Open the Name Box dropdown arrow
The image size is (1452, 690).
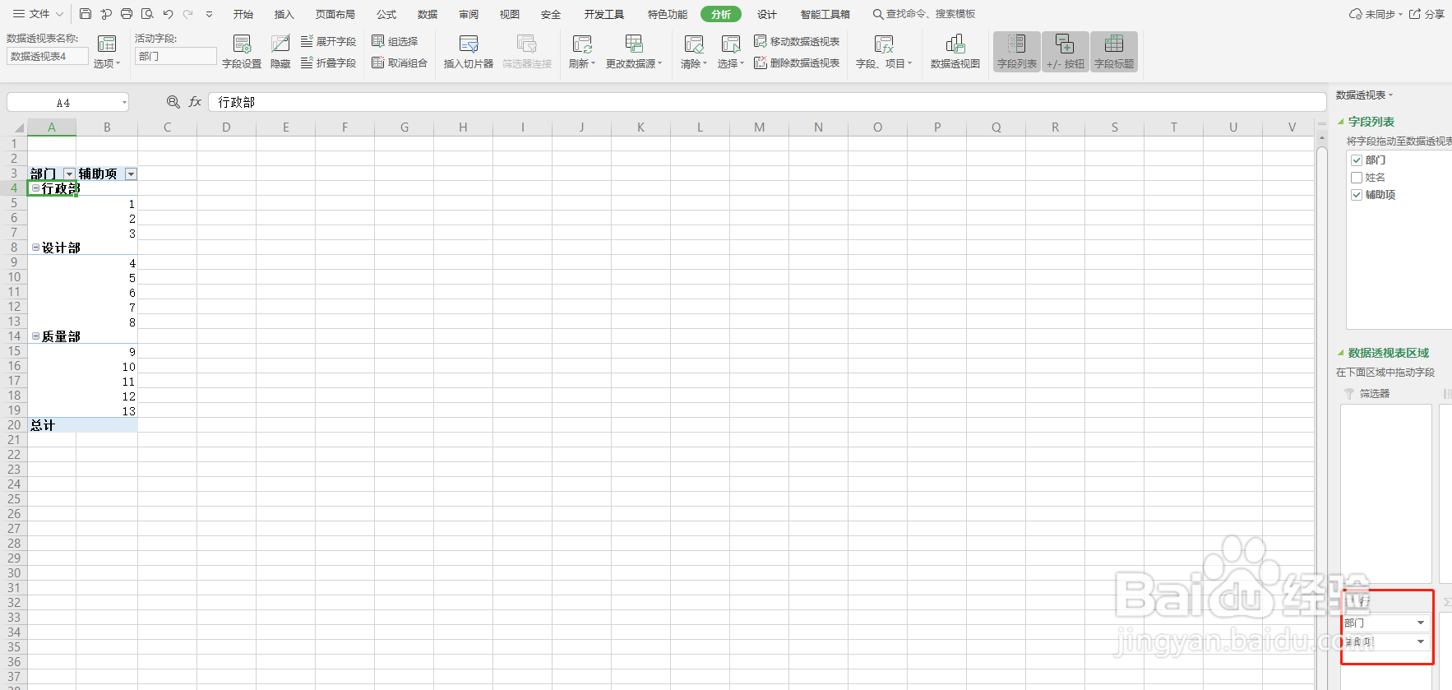(124, 103)
